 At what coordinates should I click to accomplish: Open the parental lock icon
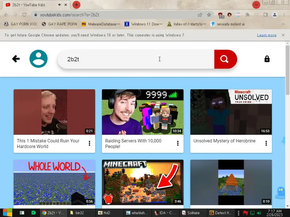[x=267, y=59]
